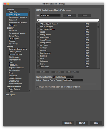Open Edit Windows preferences
107x130 pixels.
[x=14, y=57]
